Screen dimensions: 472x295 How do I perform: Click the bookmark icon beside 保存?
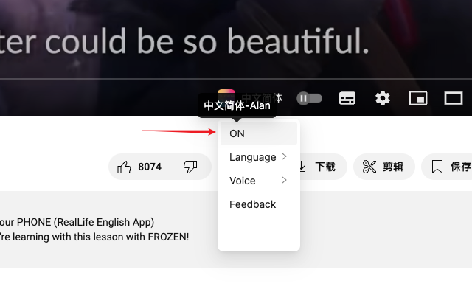coord(437,167)
